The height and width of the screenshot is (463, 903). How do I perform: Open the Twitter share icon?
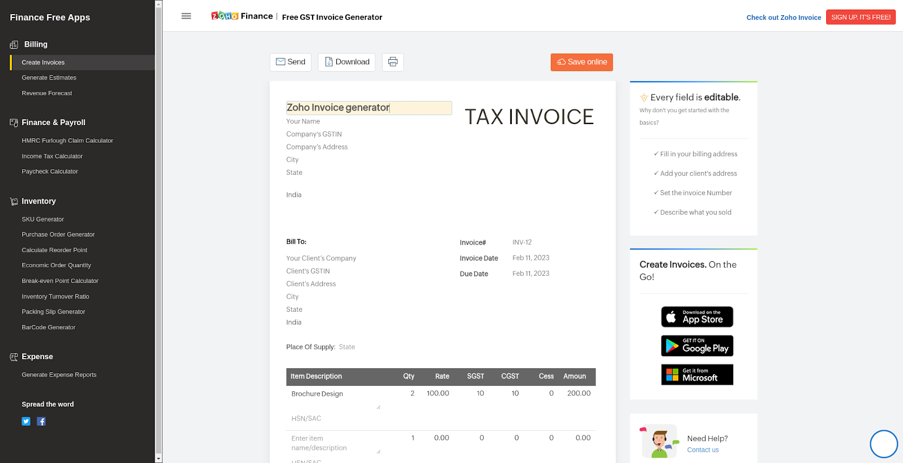26,421
